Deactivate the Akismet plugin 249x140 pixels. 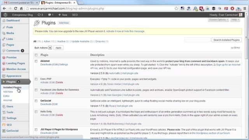point(46,65)
